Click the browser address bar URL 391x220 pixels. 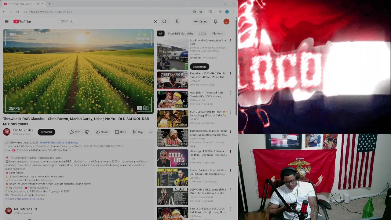pyautogui.click(x=50, y=12)
